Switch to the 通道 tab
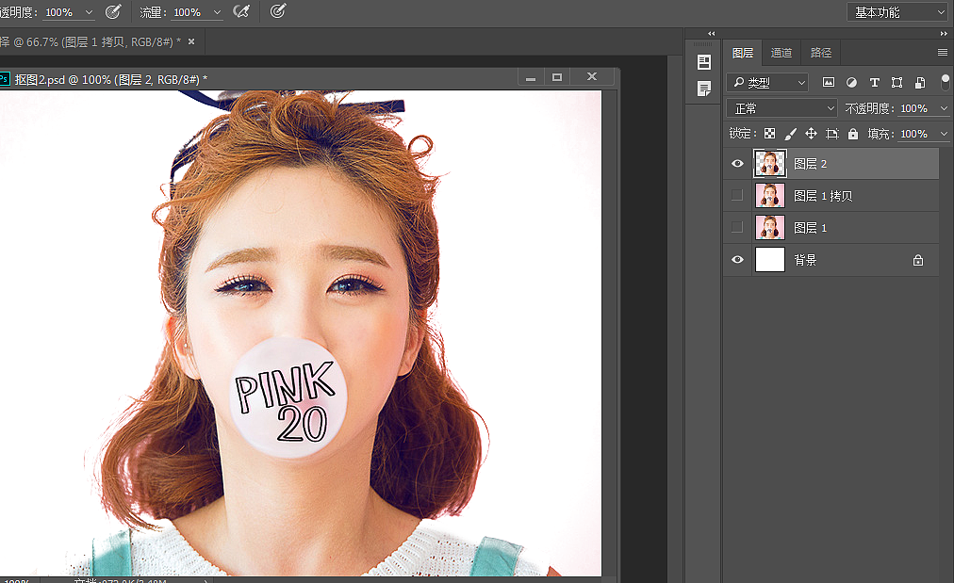Image resolution: width=954 pixels, height=583 pixels. pyautogui.click(x=781, y=53)
